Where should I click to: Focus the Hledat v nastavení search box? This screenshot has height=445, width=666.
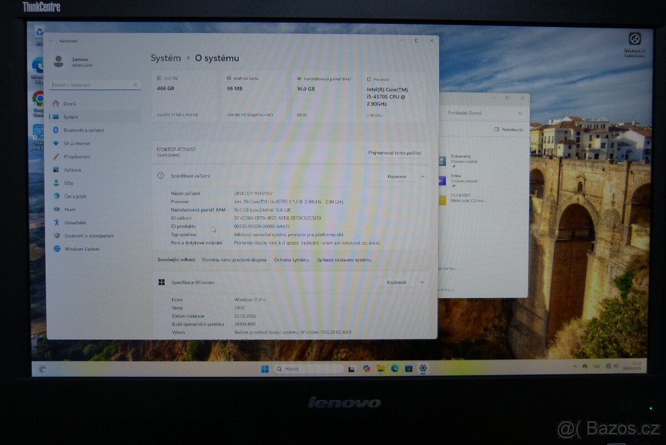[95, 85]
